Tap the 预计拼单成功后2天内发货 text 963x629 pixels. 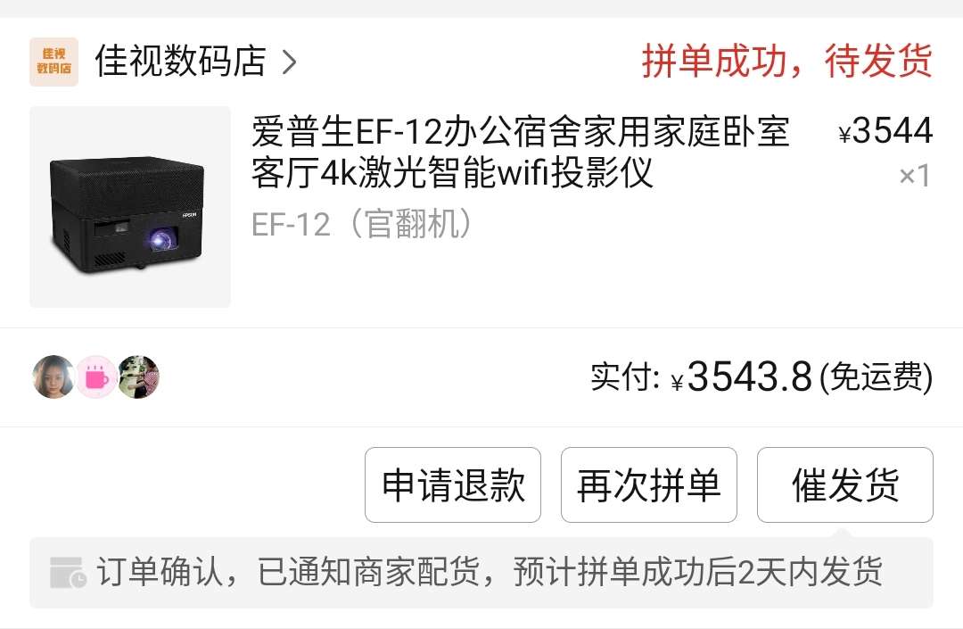[698, 572]
